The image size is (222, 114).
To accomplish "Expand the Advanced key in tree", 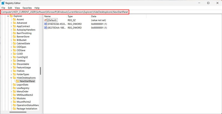I will tap(11, 23).
